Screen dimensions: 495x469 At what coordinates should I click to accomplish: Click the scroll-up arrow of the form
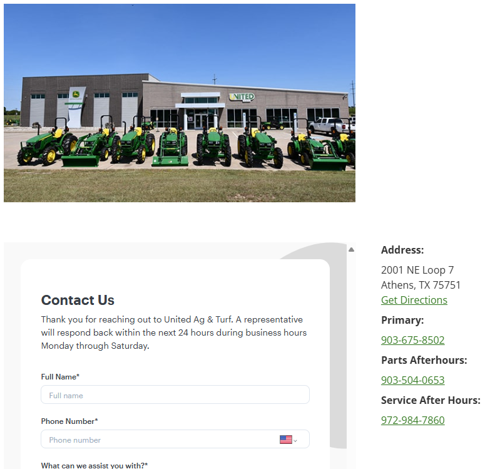(x=351, y=249)
